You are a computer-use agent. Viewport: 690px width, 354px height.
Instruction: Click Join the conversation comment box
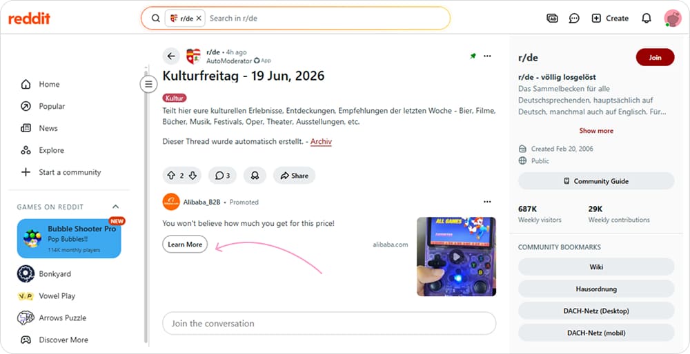click(329, 324)
